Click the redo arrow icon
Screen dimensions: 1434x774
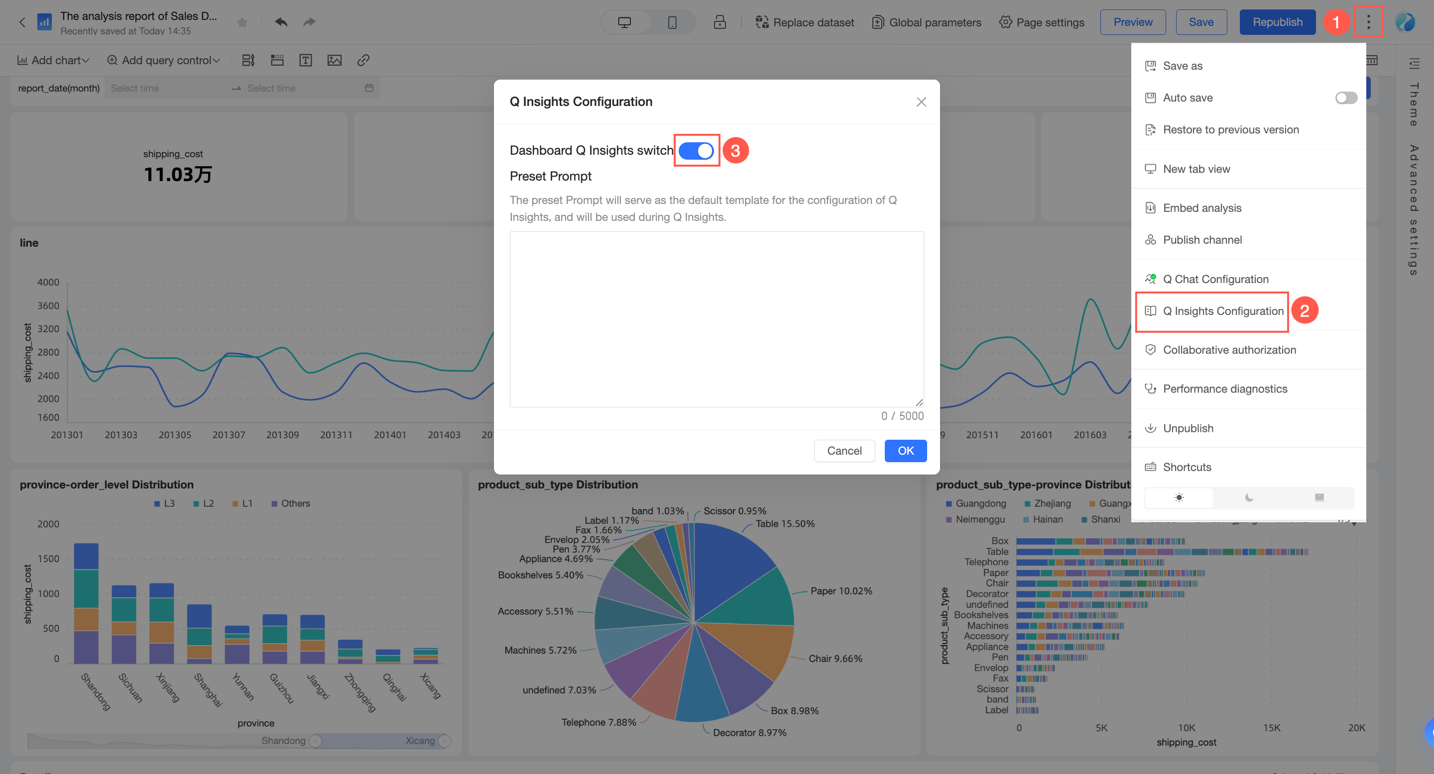[x=310, y=22]
